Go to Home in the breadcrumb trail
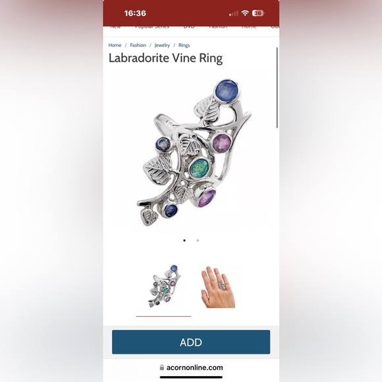This screenshot has height=382, width=382. pyautogui.click(x=115, y=45)
